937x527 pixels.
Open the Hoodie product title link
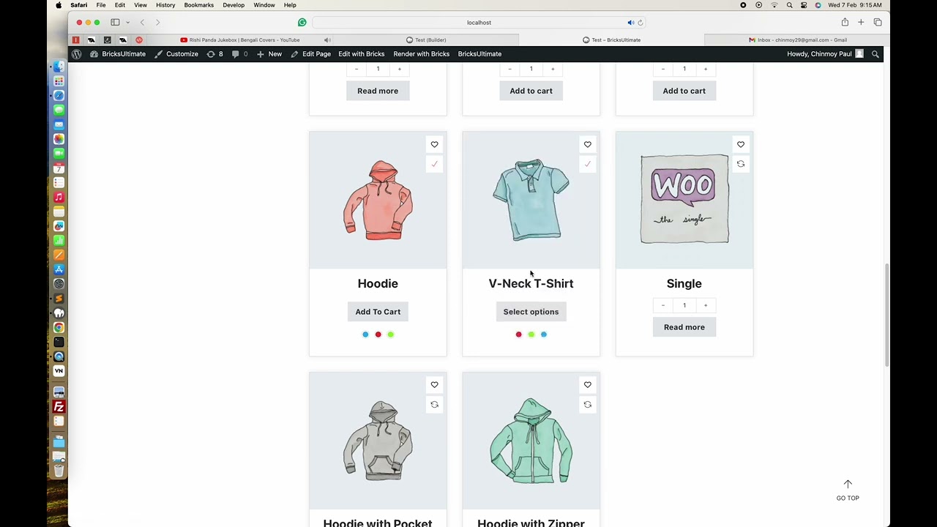click(x=378, y=283)
